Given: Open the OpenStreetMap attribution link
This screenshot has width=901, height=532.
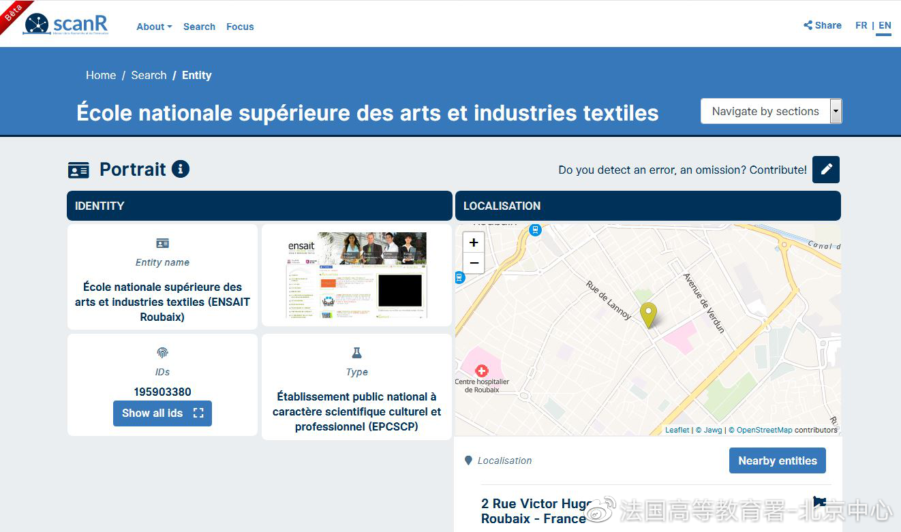Looking at the screenshot, I should click(x=761, y=430).
